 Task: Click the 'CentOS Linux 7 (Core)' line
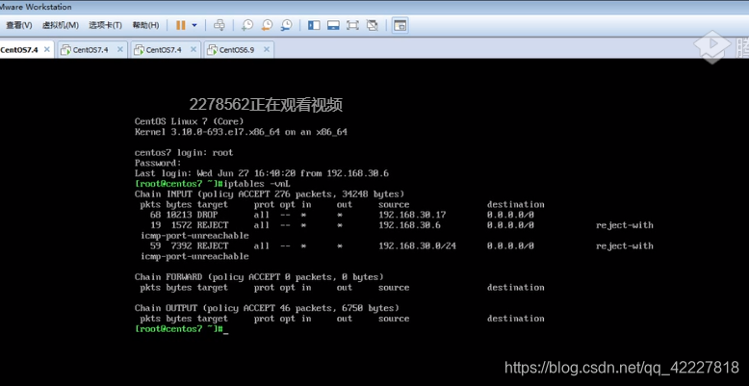click(189, 121)
